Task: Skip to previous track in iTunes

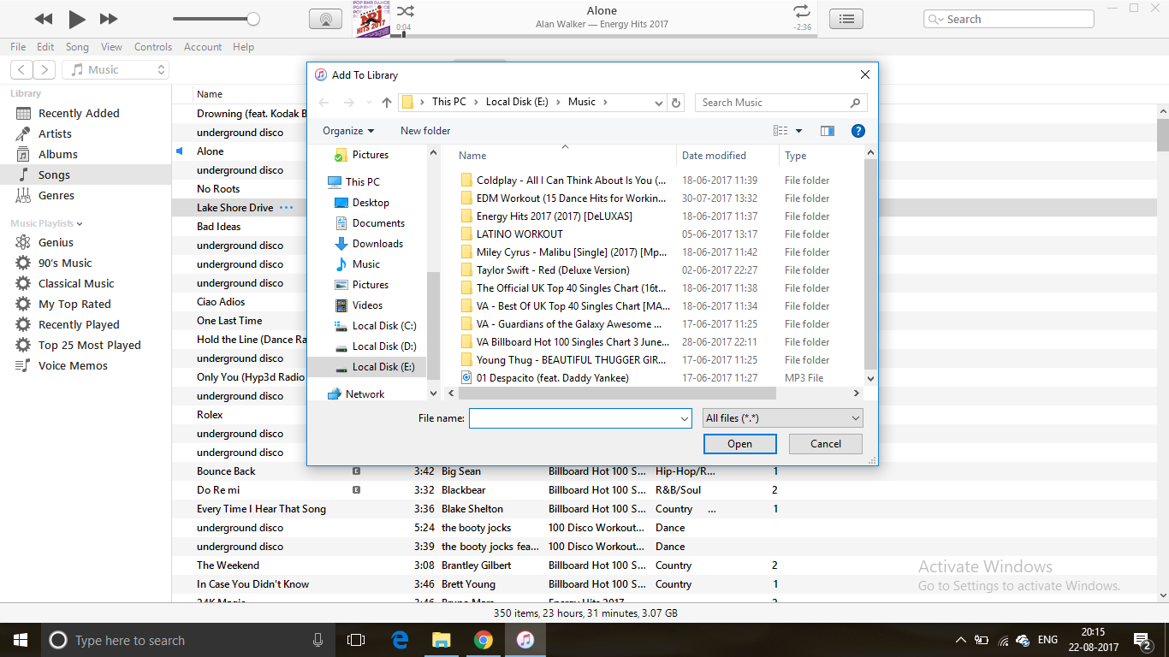Action: point(44,19)
